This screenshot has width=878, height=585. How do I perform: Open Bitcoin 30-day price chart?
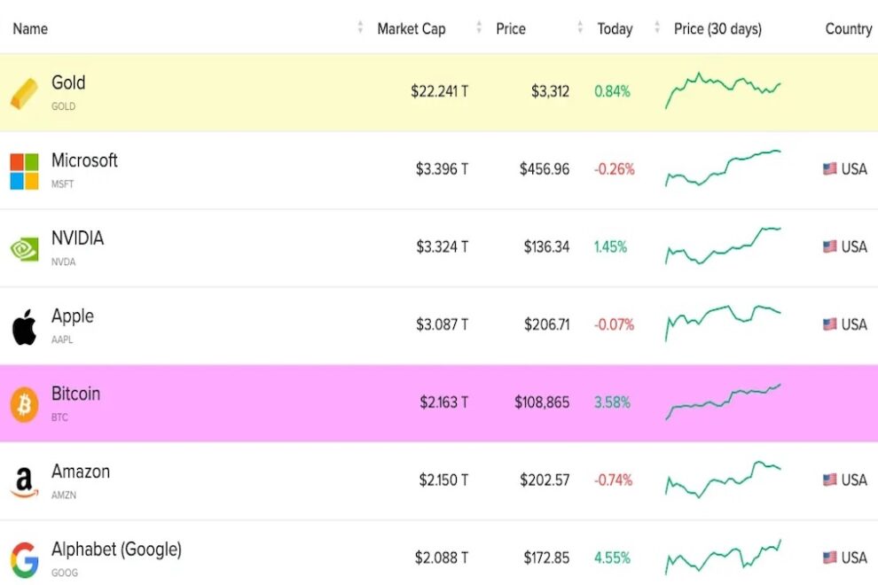coord(723,402)
